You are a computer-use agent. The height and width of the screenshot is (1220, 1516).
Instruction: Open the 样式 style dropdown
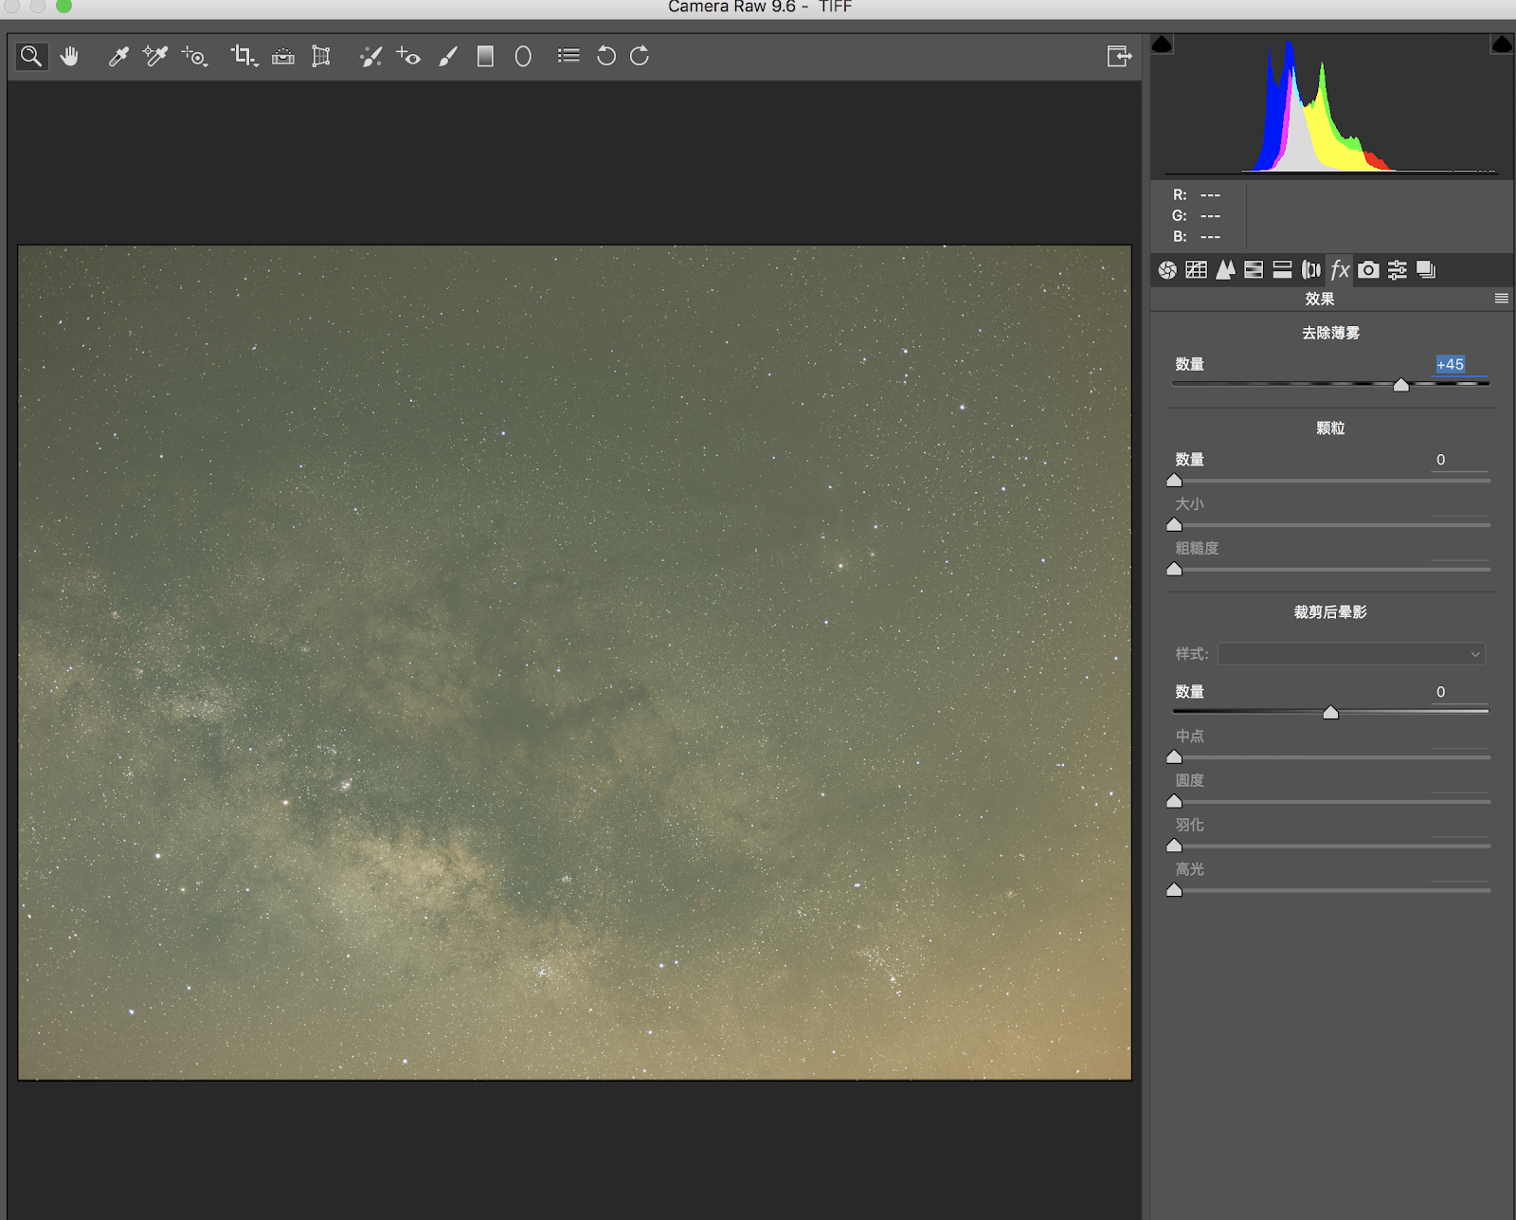pos(1351,654)
